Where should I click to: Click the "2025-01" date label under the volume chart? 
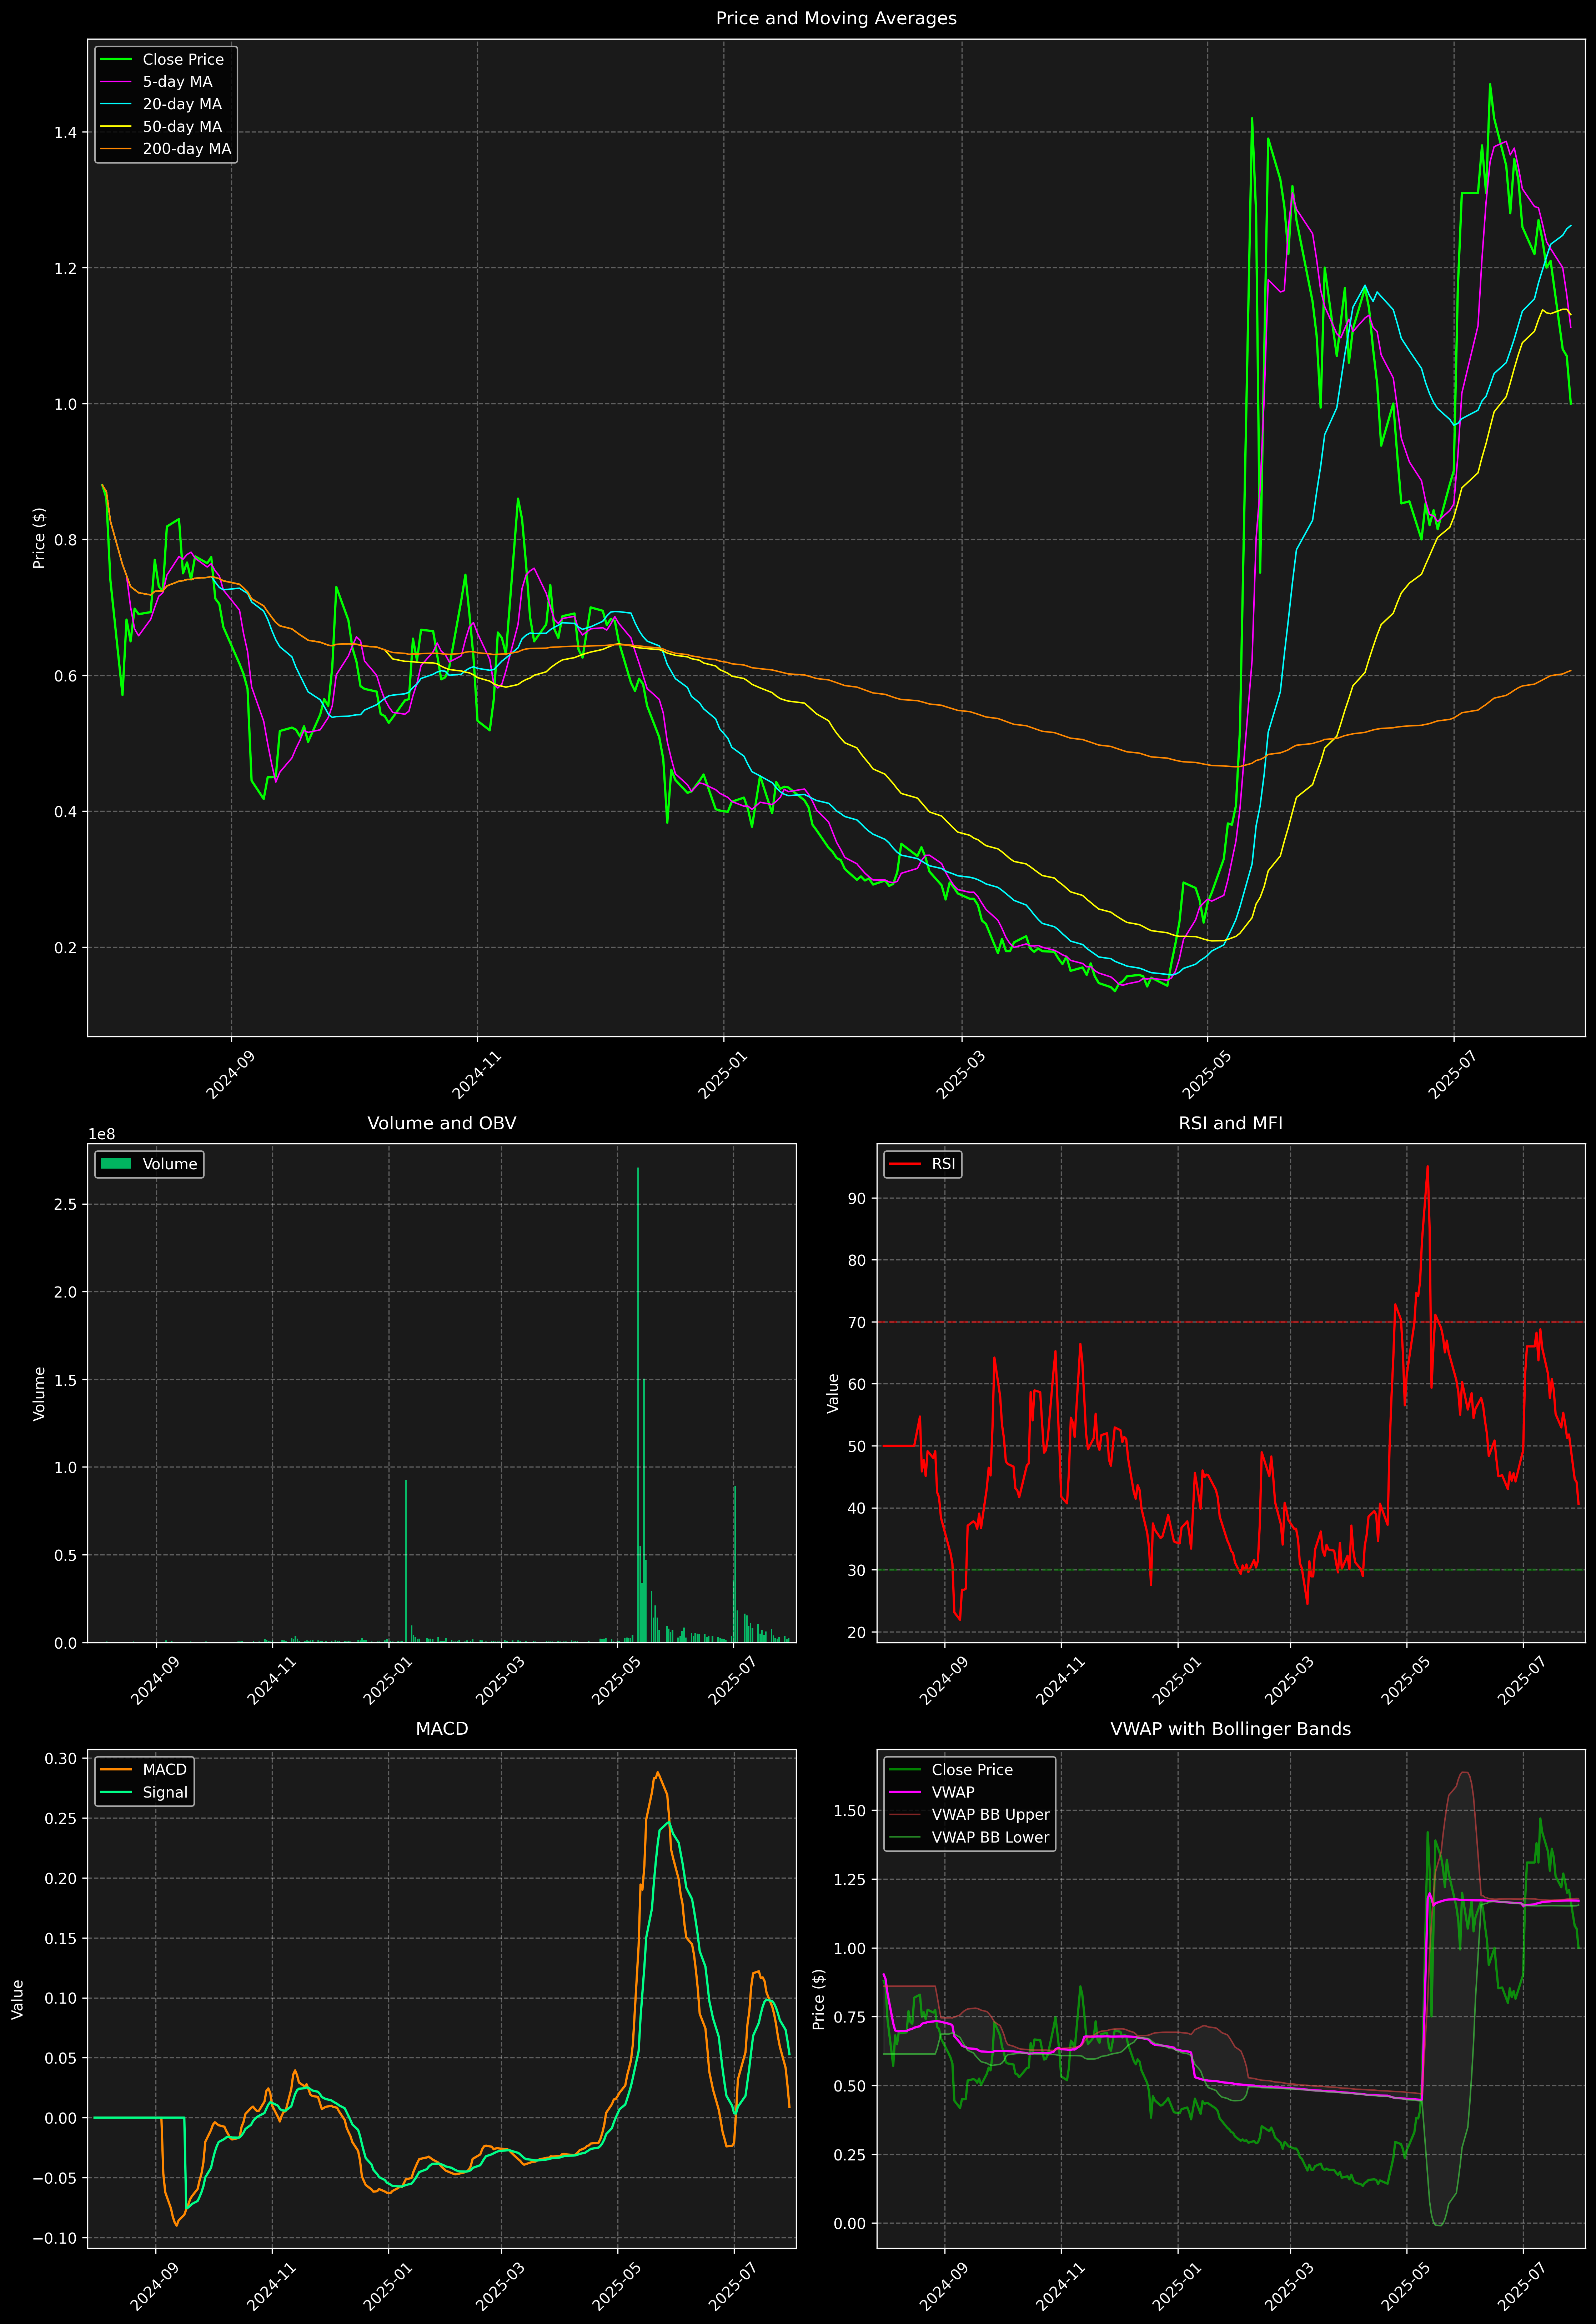(x=387, y=1680)
